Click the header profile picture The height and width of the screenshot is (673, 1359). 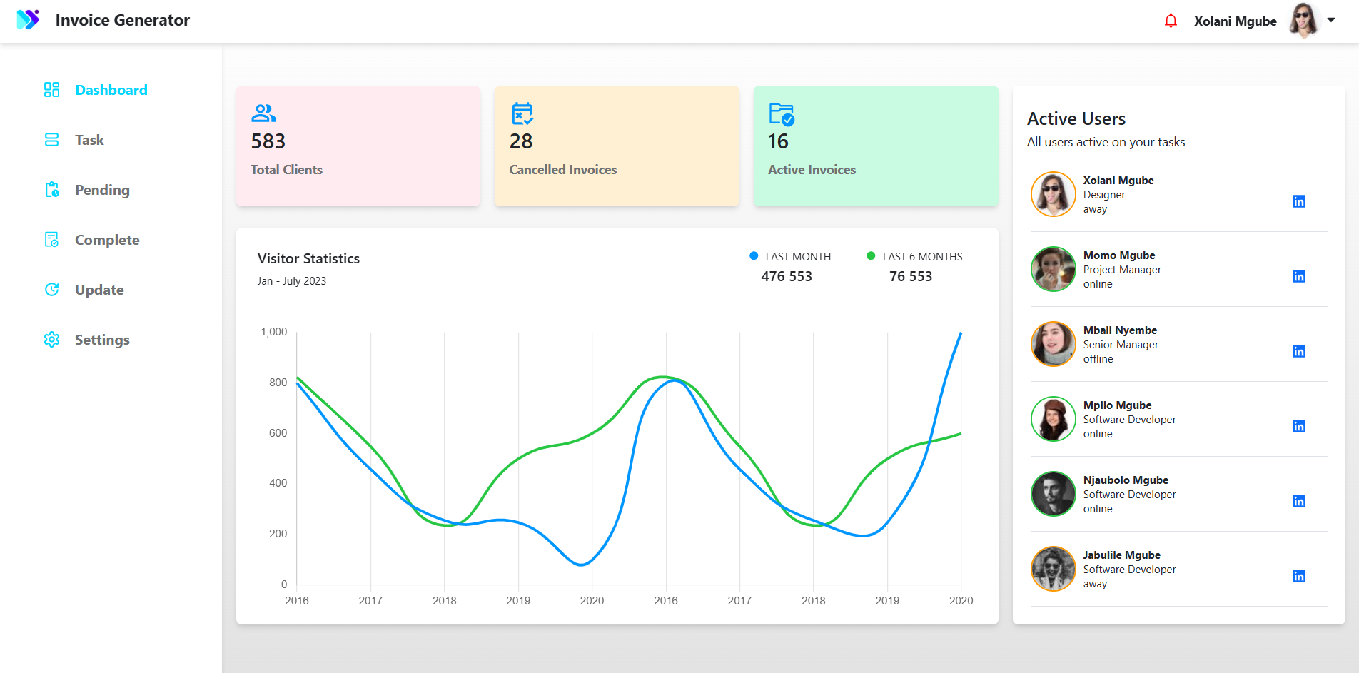(1303, 21)
